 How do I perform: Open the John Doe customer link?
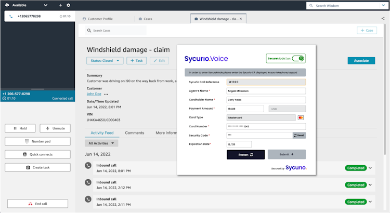94,94
